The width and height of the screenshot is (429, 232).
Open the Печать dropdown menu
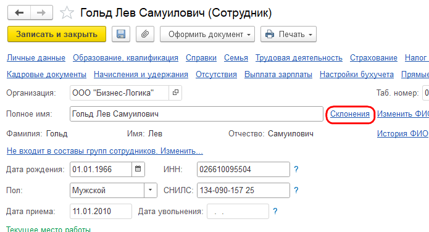tap(289, 34)
